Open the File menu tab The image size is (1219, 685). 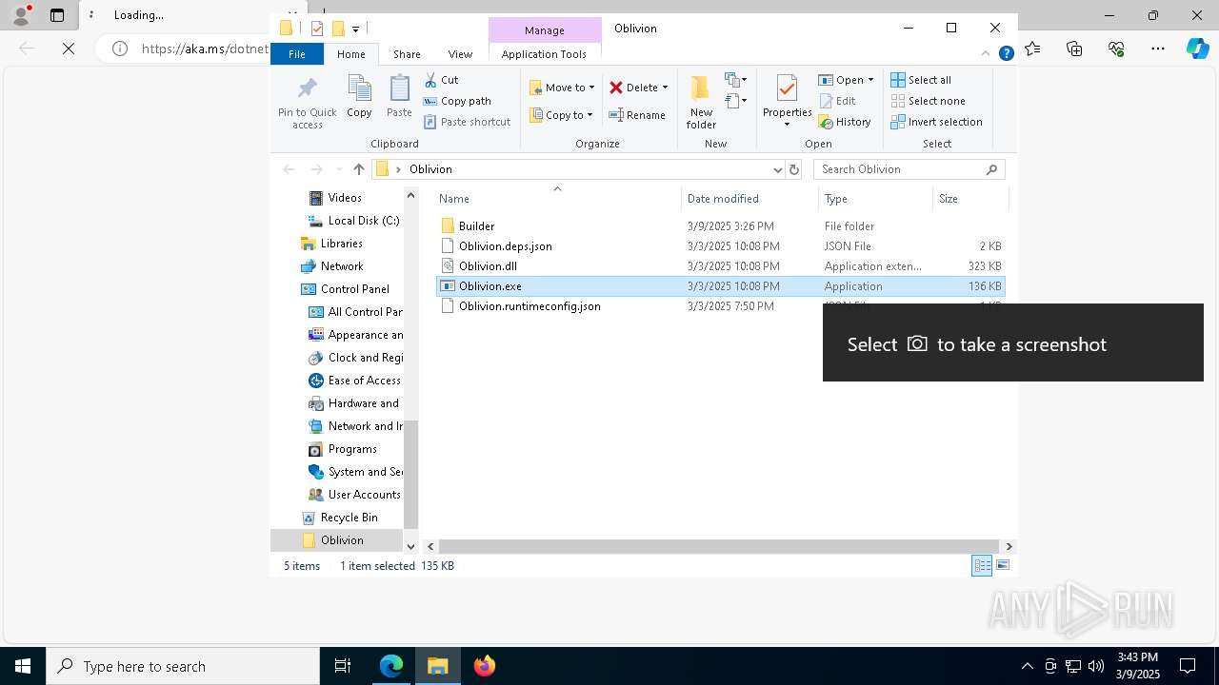click(x=297, y=54)
